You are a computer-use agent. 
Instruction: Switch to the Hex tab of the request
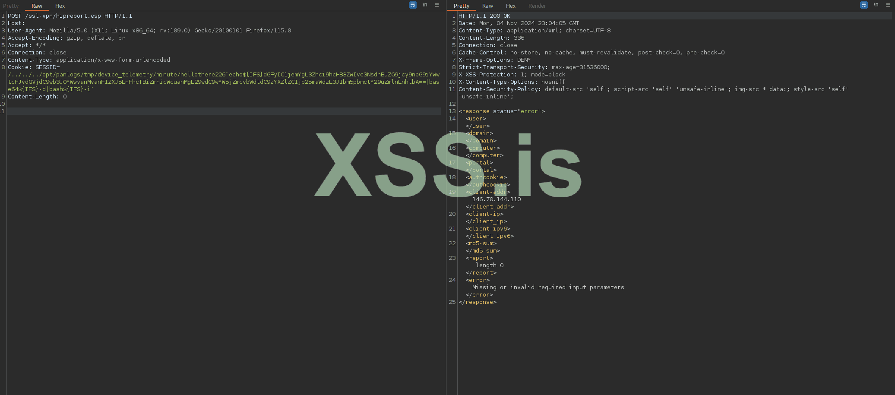(60, 6)
